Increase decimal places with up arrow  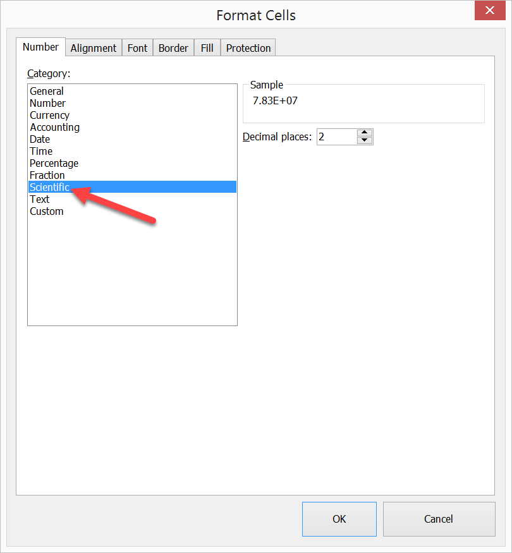coord(365,133)
